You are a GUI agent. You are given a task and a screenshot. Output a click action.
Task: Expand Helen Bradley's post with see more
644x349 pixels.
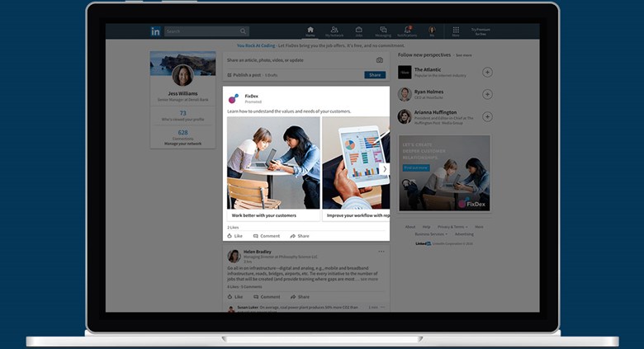click(x=369, y=279)
